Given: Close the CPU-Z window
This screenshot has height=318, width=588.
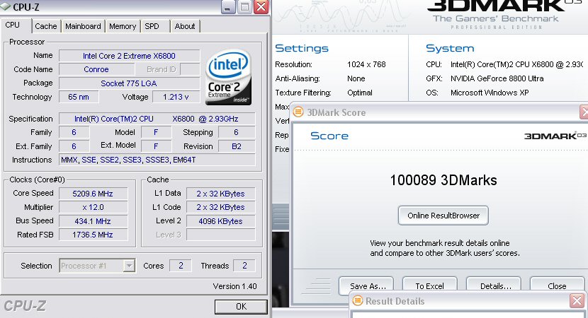Looking at the screenshot, I should pos(261,7).
